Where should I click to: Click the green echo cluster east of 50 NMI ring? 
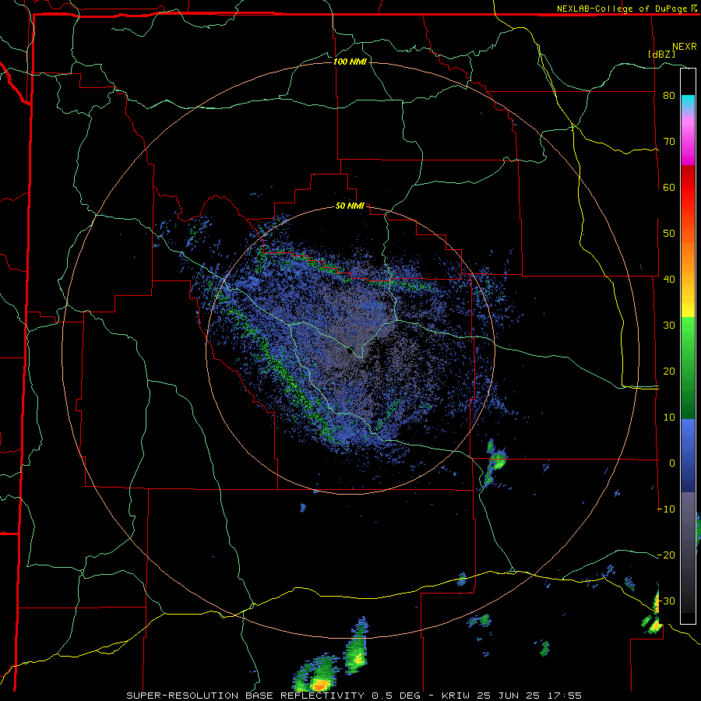point(494,462)
